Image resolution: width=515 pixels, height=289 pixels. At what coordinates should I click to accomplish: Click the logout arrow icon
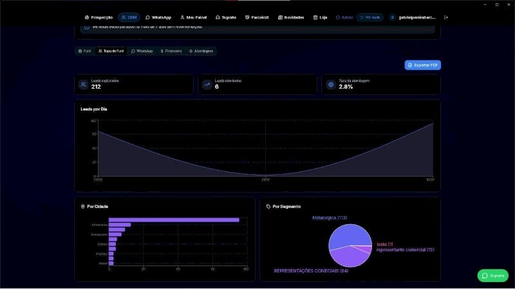445,17
